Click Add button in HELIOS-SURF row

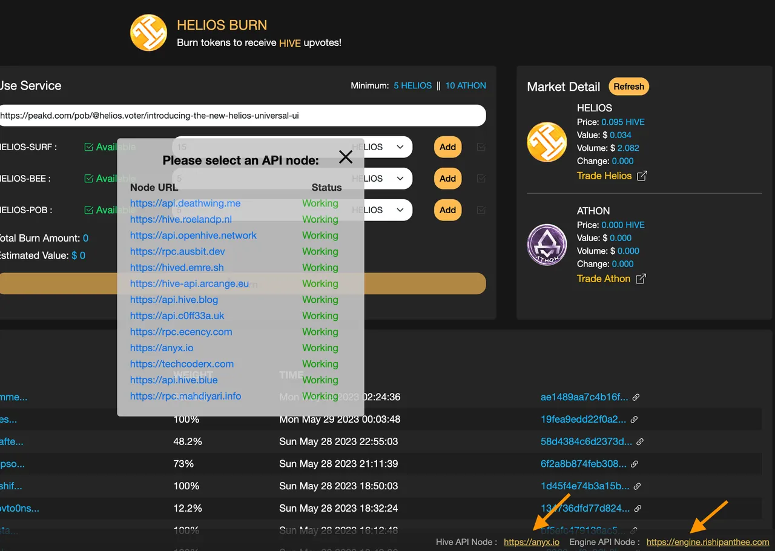pos(447,147)
